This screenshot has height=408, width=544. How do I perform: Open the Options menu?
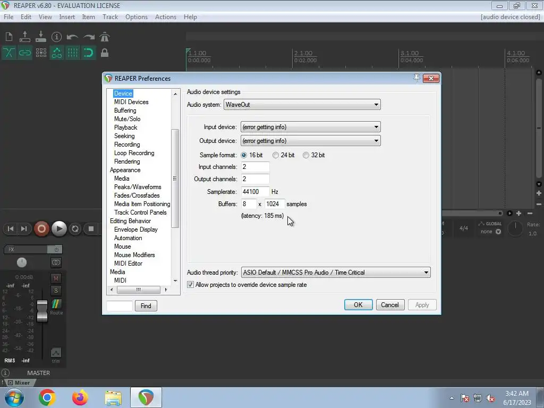coord(137,16)
